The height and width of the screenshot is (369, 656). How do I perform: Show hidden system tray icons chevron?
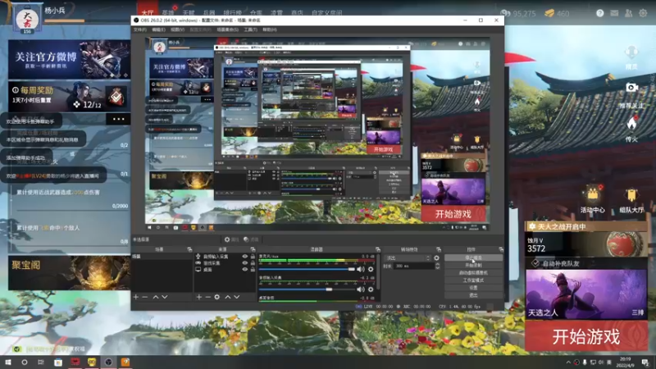tap(568, 362)
